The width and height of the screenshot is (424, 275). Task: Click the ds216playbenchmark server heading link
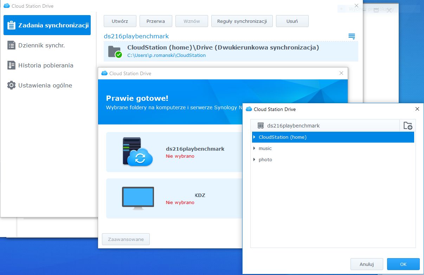click(x=136, y=36)
